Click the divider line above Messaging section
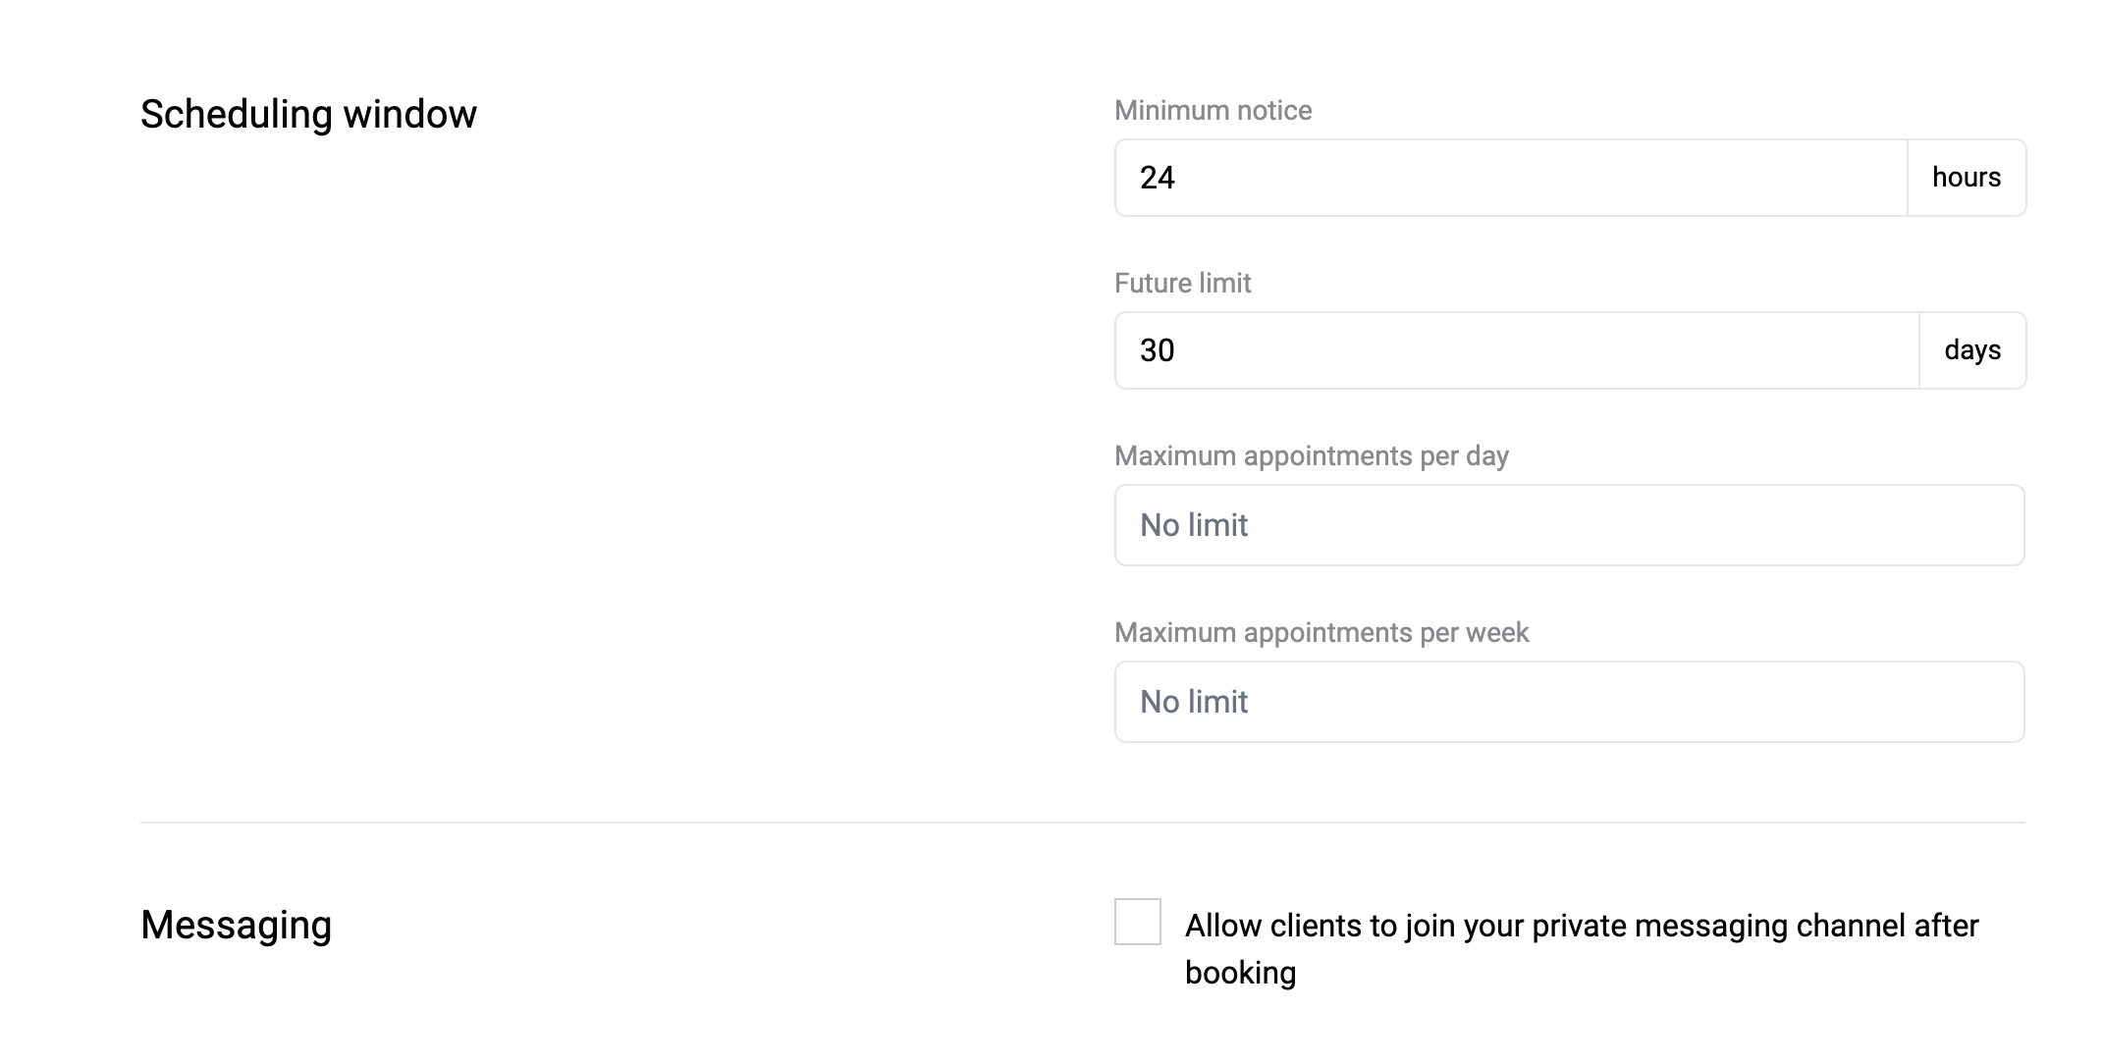This screenshot has width=2103, height=1064. (1082, 822)
